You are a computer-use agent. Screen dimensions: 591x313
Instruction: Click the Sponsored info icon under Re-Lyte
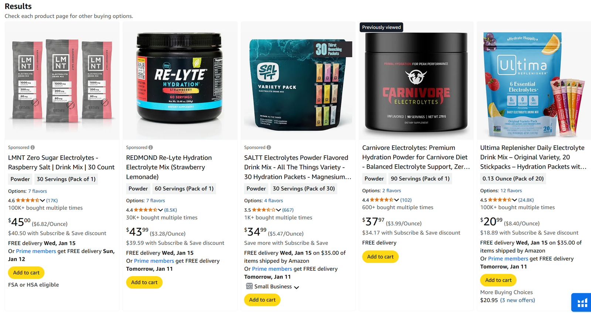pos(151,147)
